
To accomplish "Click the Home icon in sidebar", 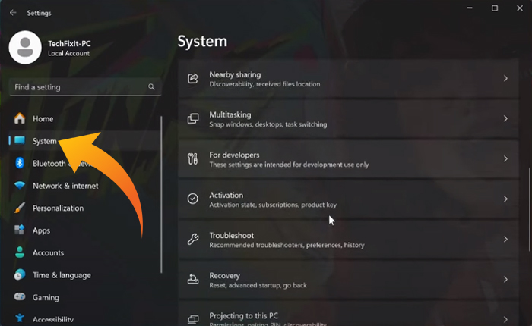I will point(19,119).
